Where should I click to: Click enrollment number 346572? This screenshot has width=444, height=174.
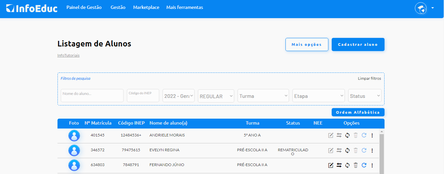pos(97,150)
